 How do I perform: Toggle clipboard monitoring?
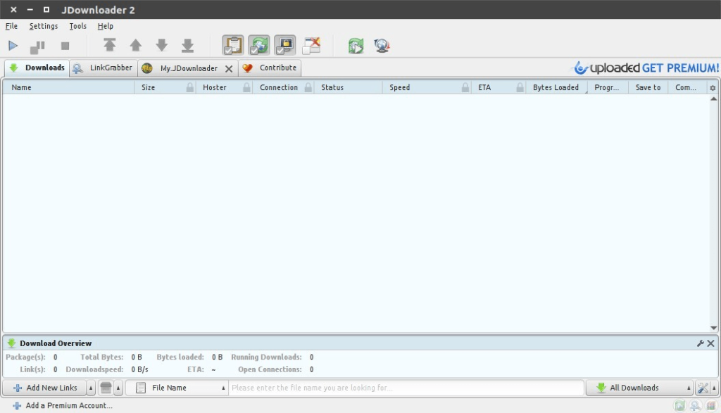(x=233, y=46)
